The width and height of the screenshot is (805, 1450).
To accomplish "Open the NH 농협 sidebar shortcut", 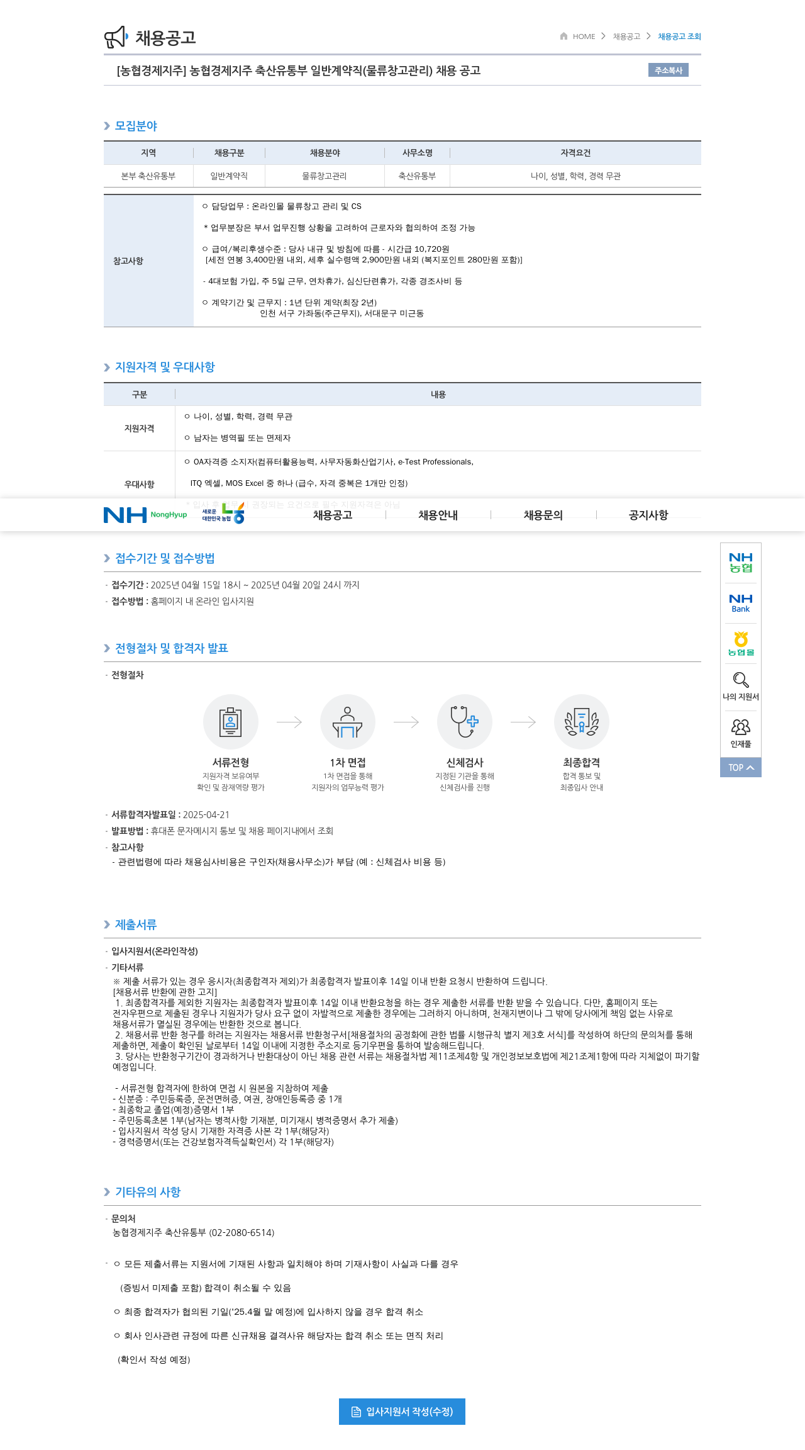I will [x=741, y=563].
